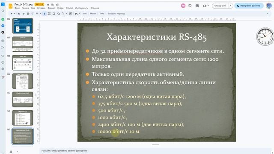
Task: Open Настройки Доступа sharing settings
Action: 249,6
